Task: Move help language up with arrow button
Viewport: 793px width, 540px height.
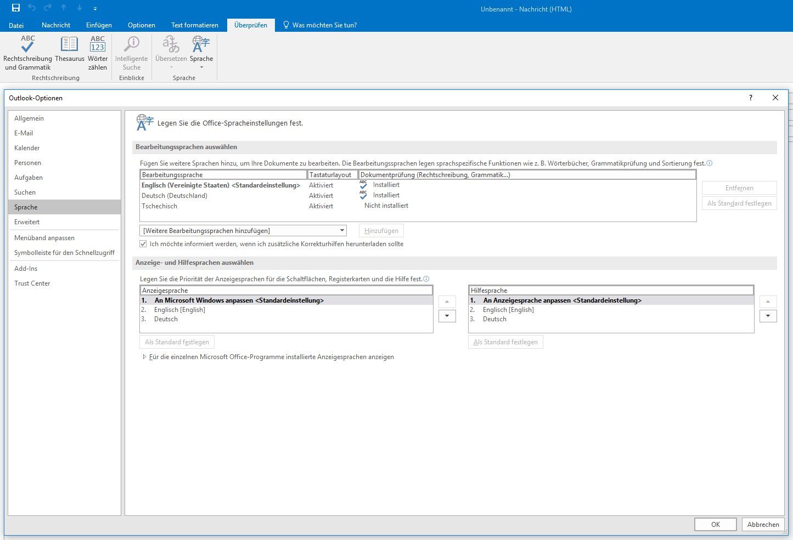Action: [768, 302]
